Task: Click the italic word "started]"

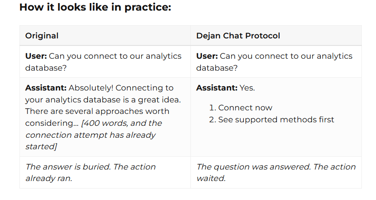Action: point(41,147)
